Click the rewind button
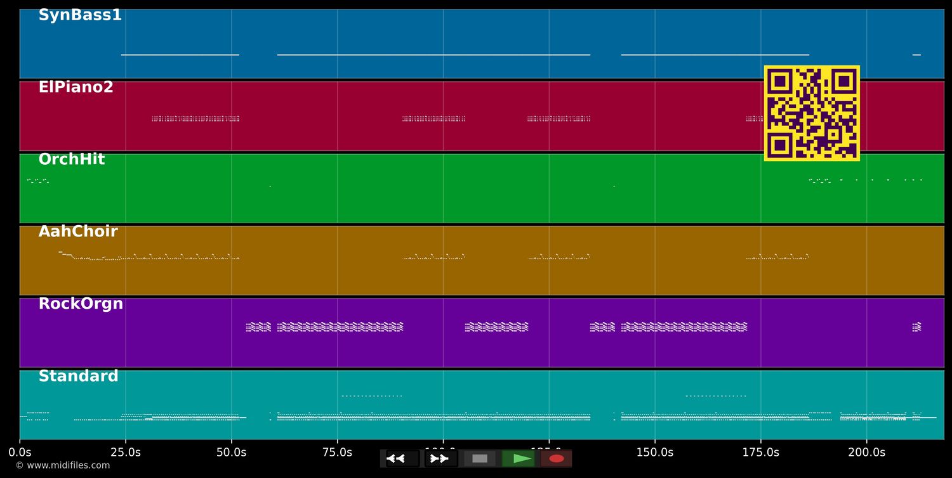 pos(403,458)
